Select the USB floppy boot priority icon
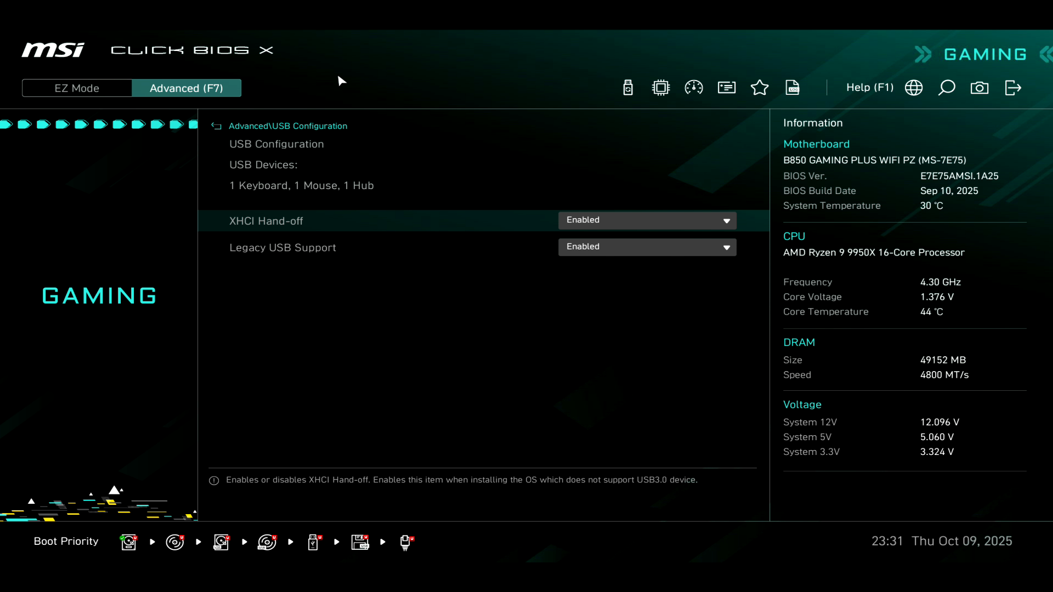1053x592 pixels. 360,542
